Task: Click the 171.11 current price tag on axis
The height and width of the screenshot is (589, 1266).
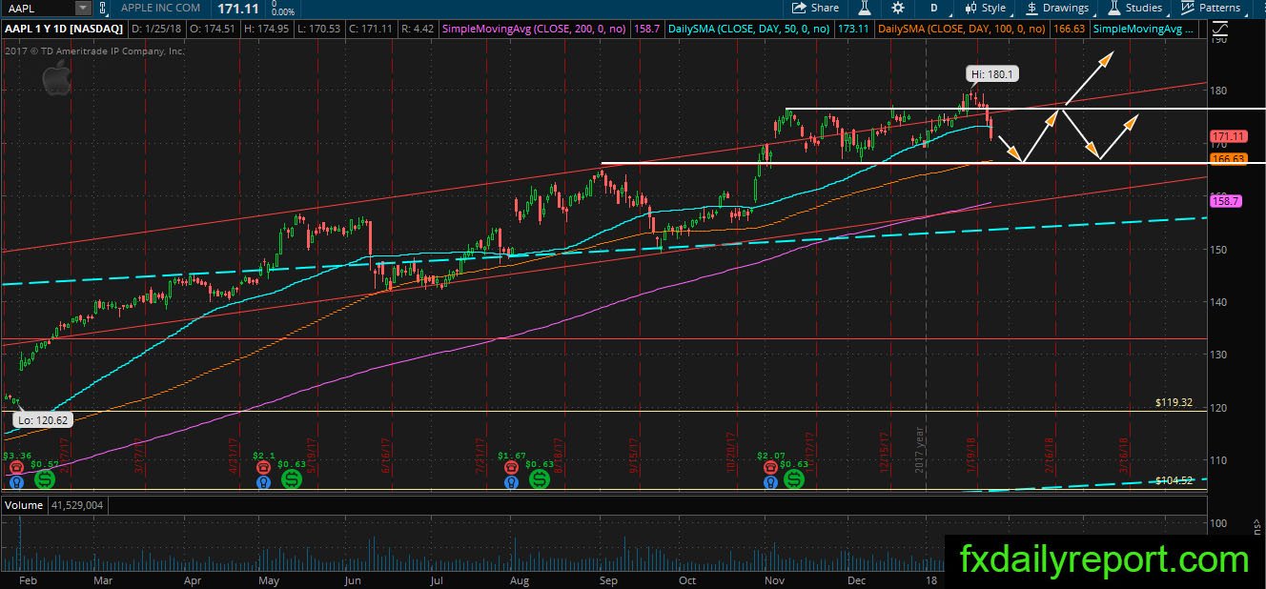Action: tap(1227, 137)
